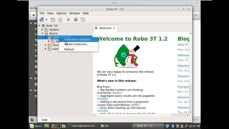Collapse the Arturo database node
229x129 pixels.
click(43, 33)
